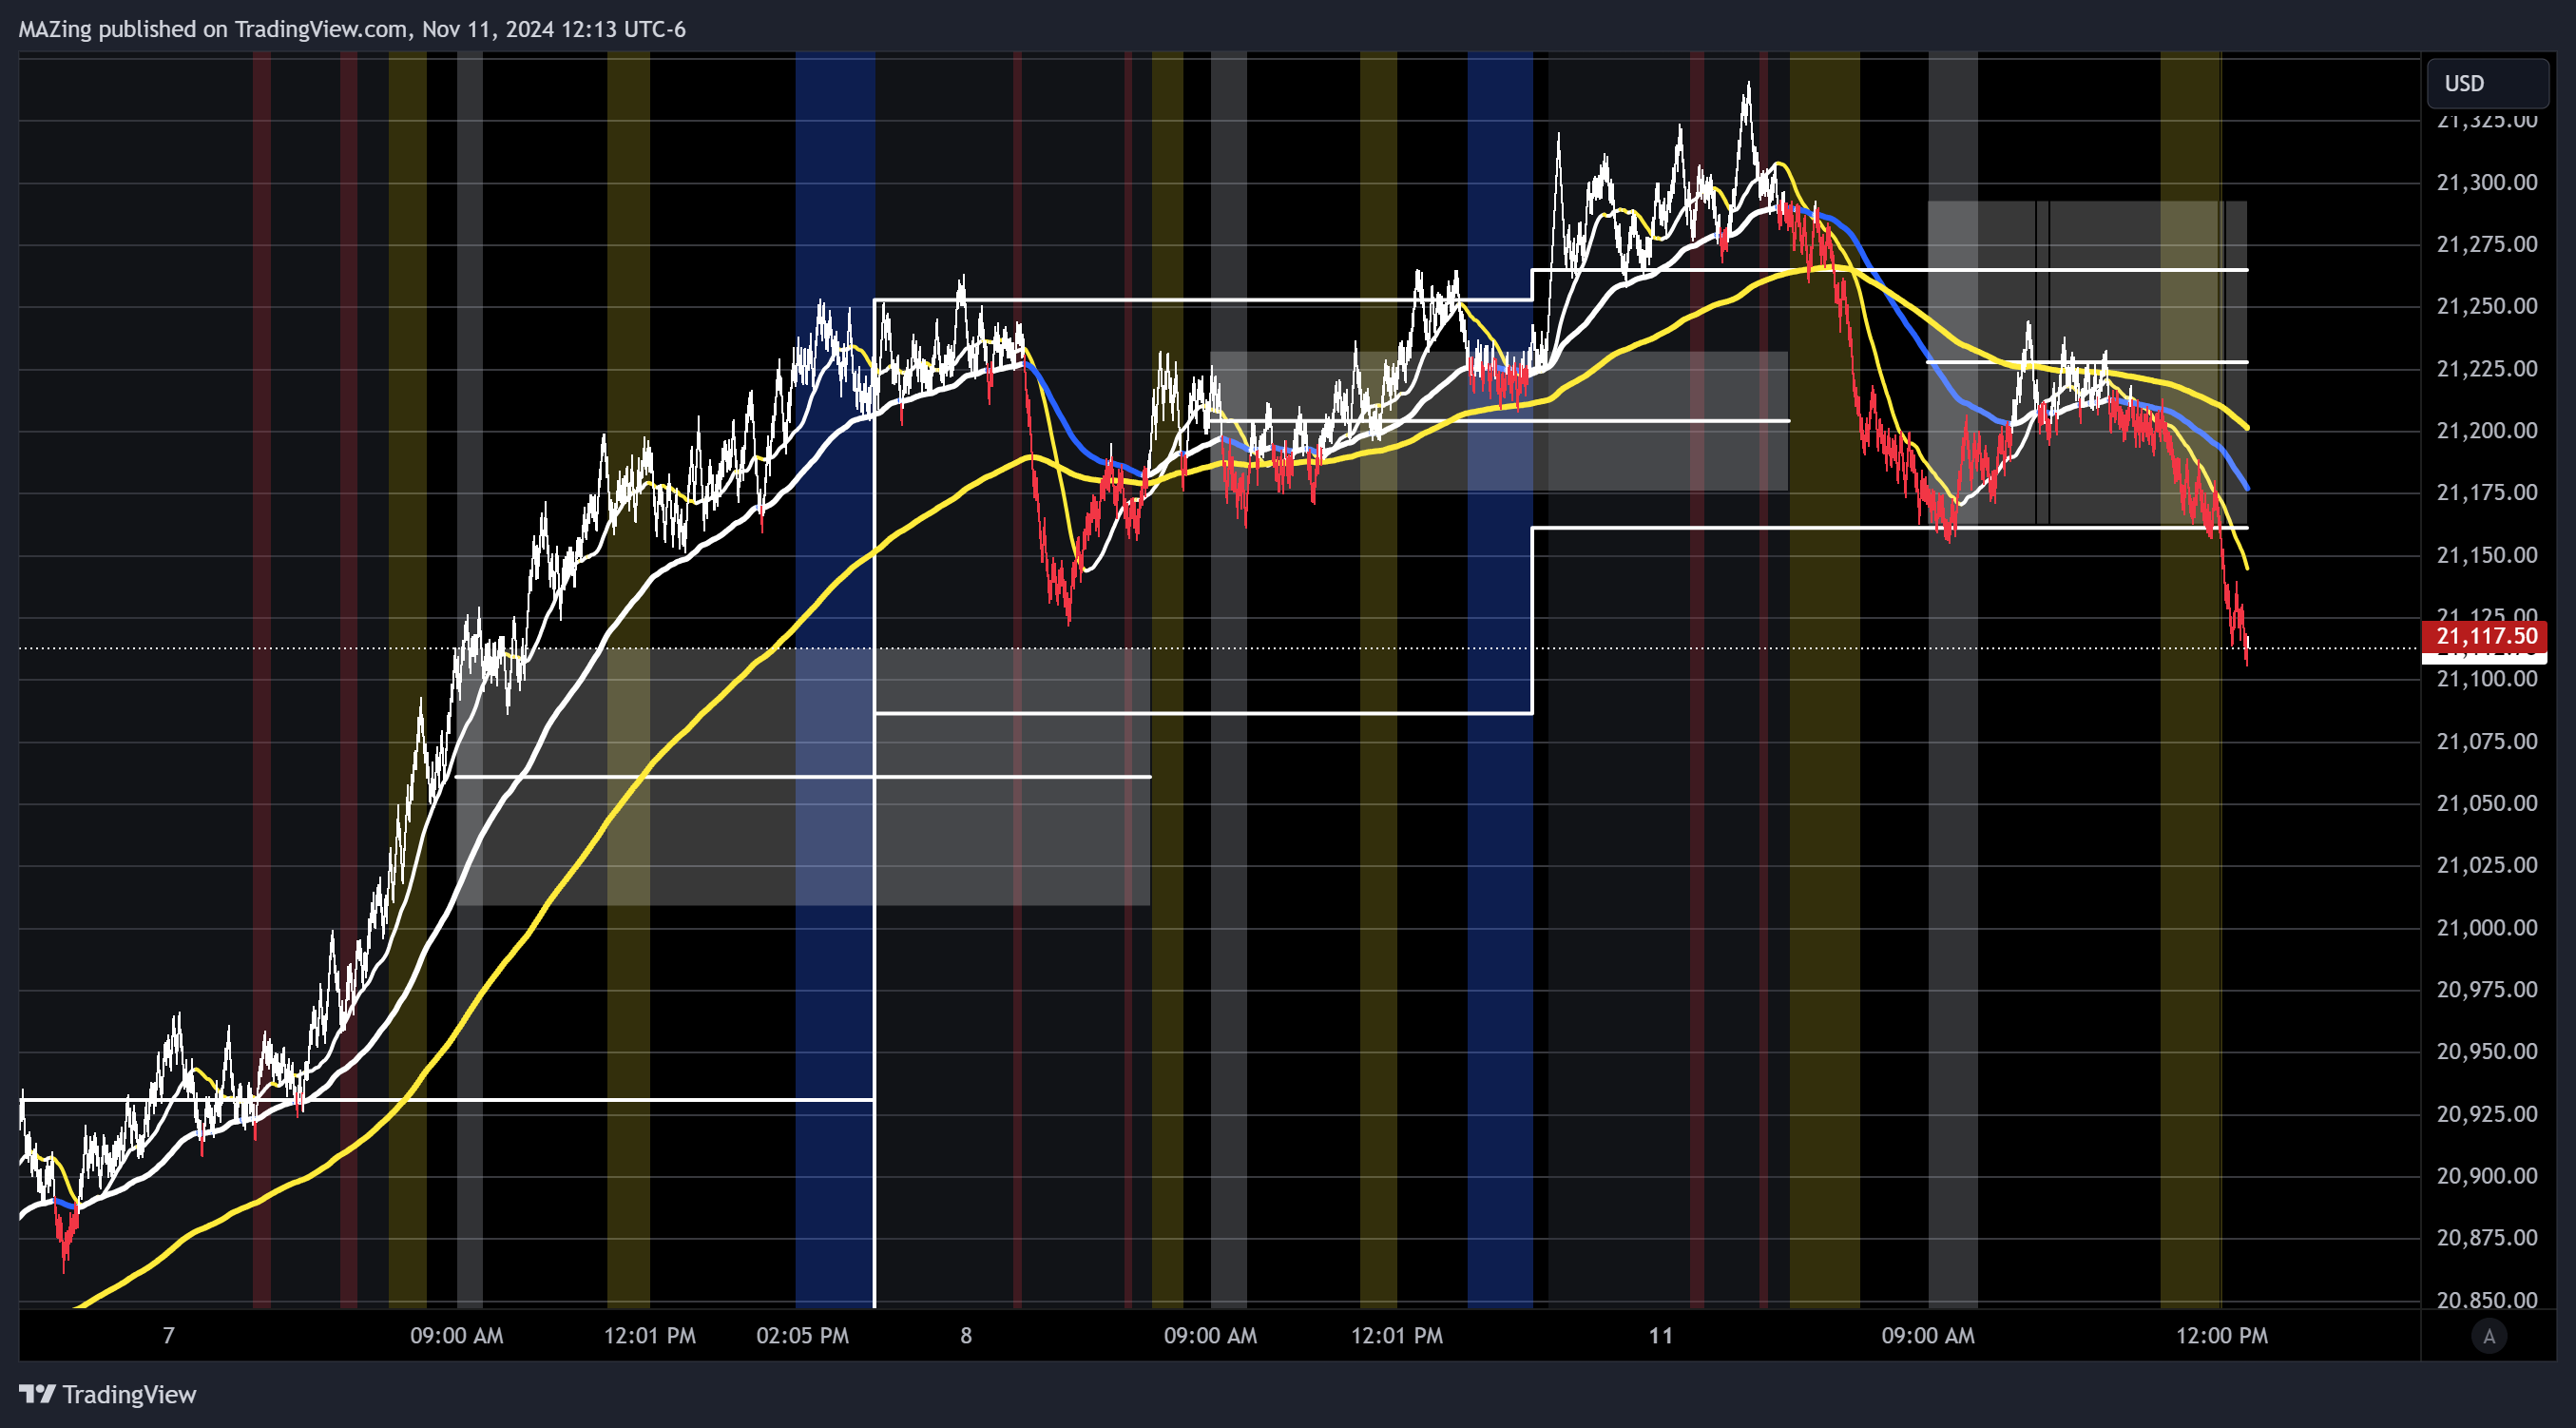This screenshot has width=2576, height=1428.
Task: Click the 20,925.00 price axis label
Action: point(2486,1114)
